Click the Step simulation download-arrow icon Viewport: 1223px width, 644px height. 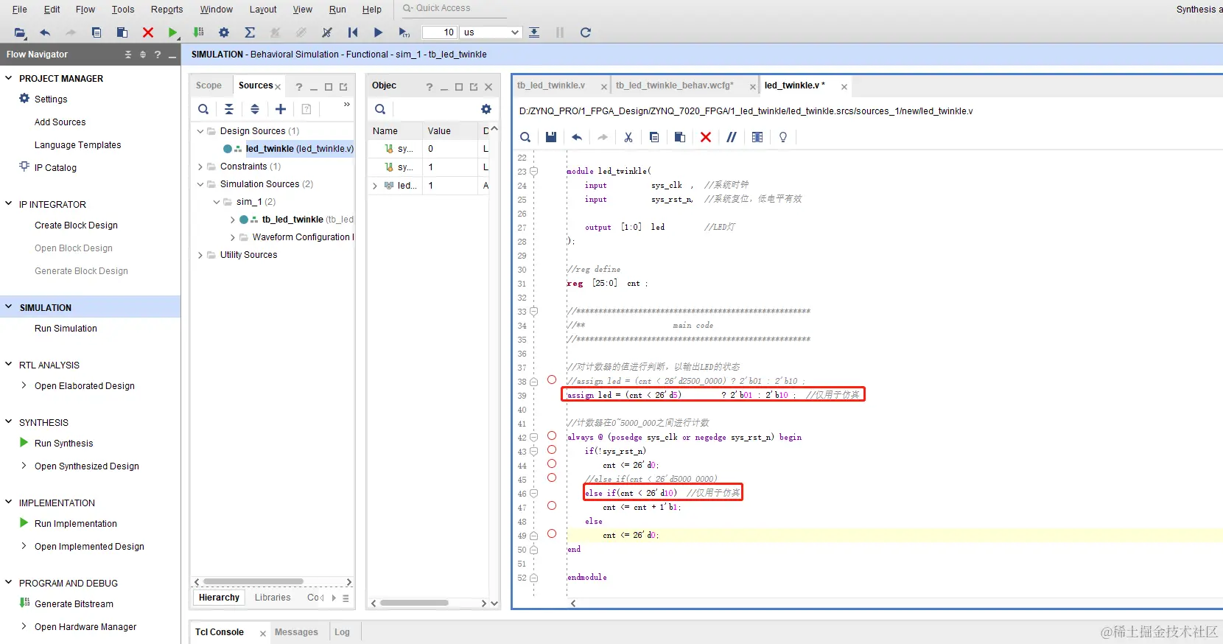pyautogui.click(x=534, y=32)
